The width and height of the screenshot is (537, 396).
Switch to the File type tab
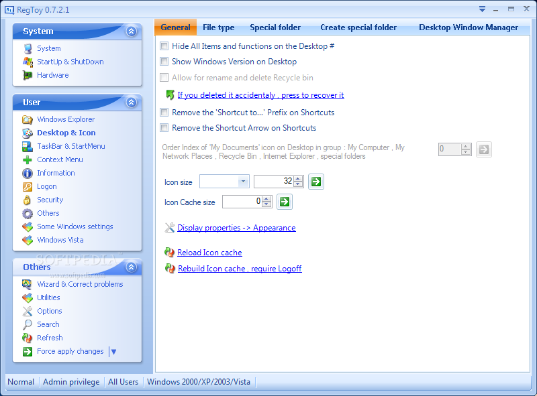[219, 27]
